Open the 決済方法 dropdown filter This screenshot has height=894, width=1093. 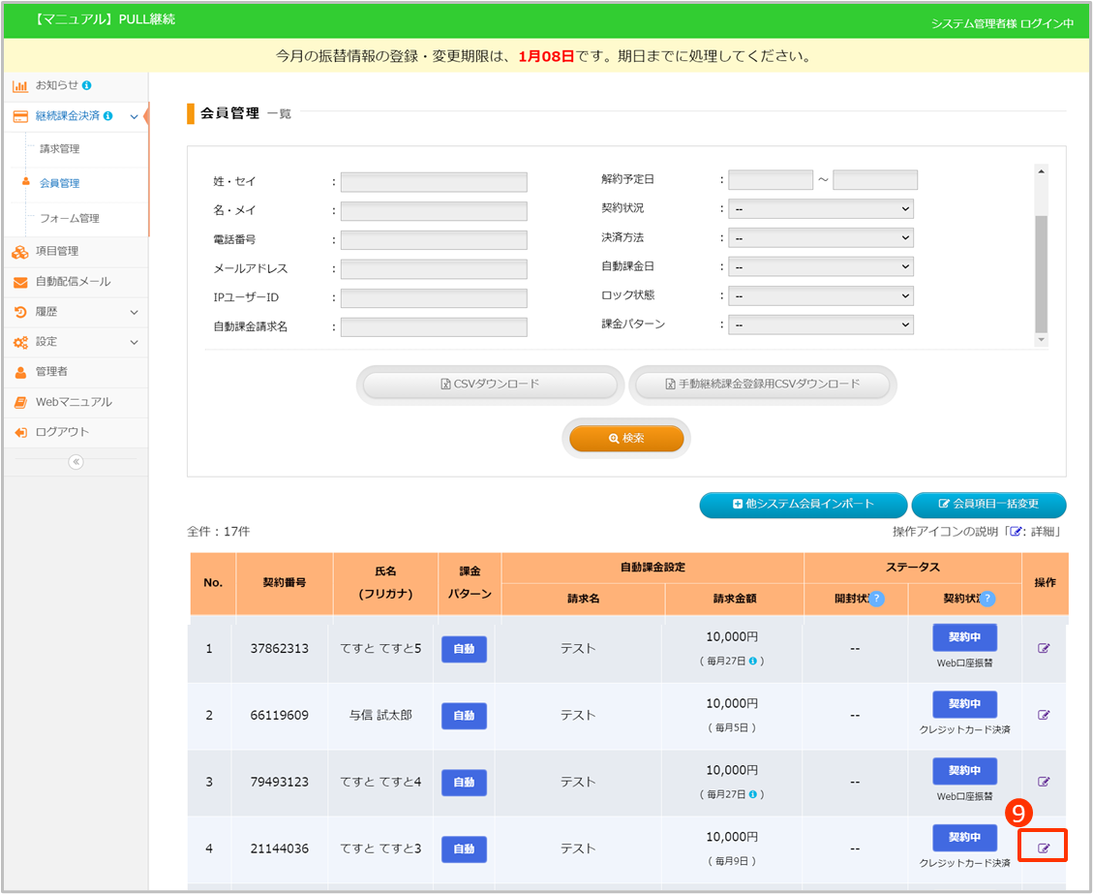click(x=820, y=237)
